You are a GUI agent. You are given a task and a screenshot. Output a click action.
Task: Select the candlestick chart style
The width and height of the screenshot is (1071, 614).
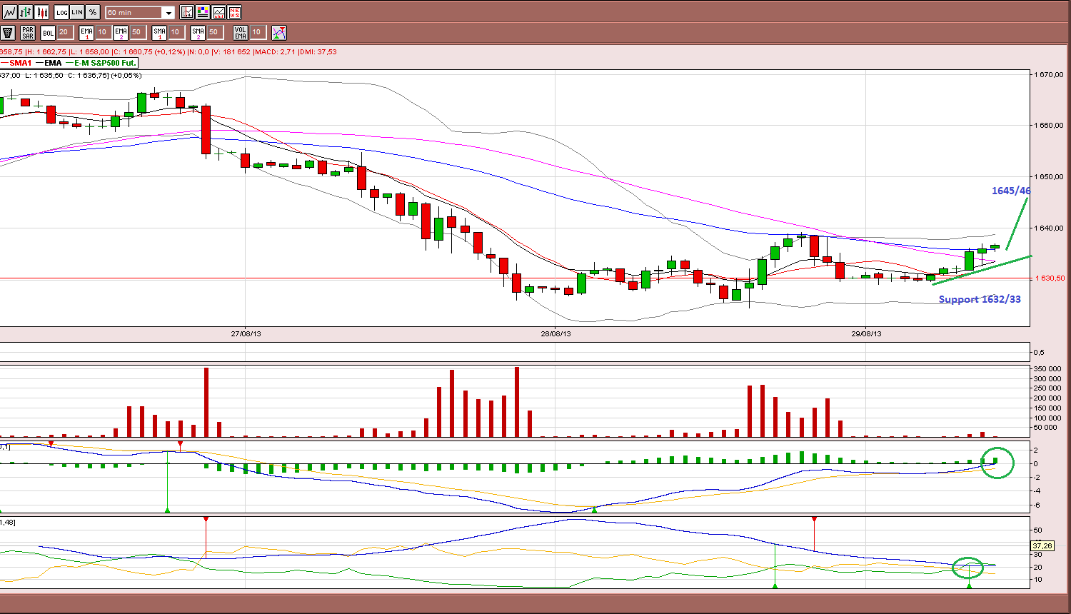pyautogui.click(x=42, y=12)
